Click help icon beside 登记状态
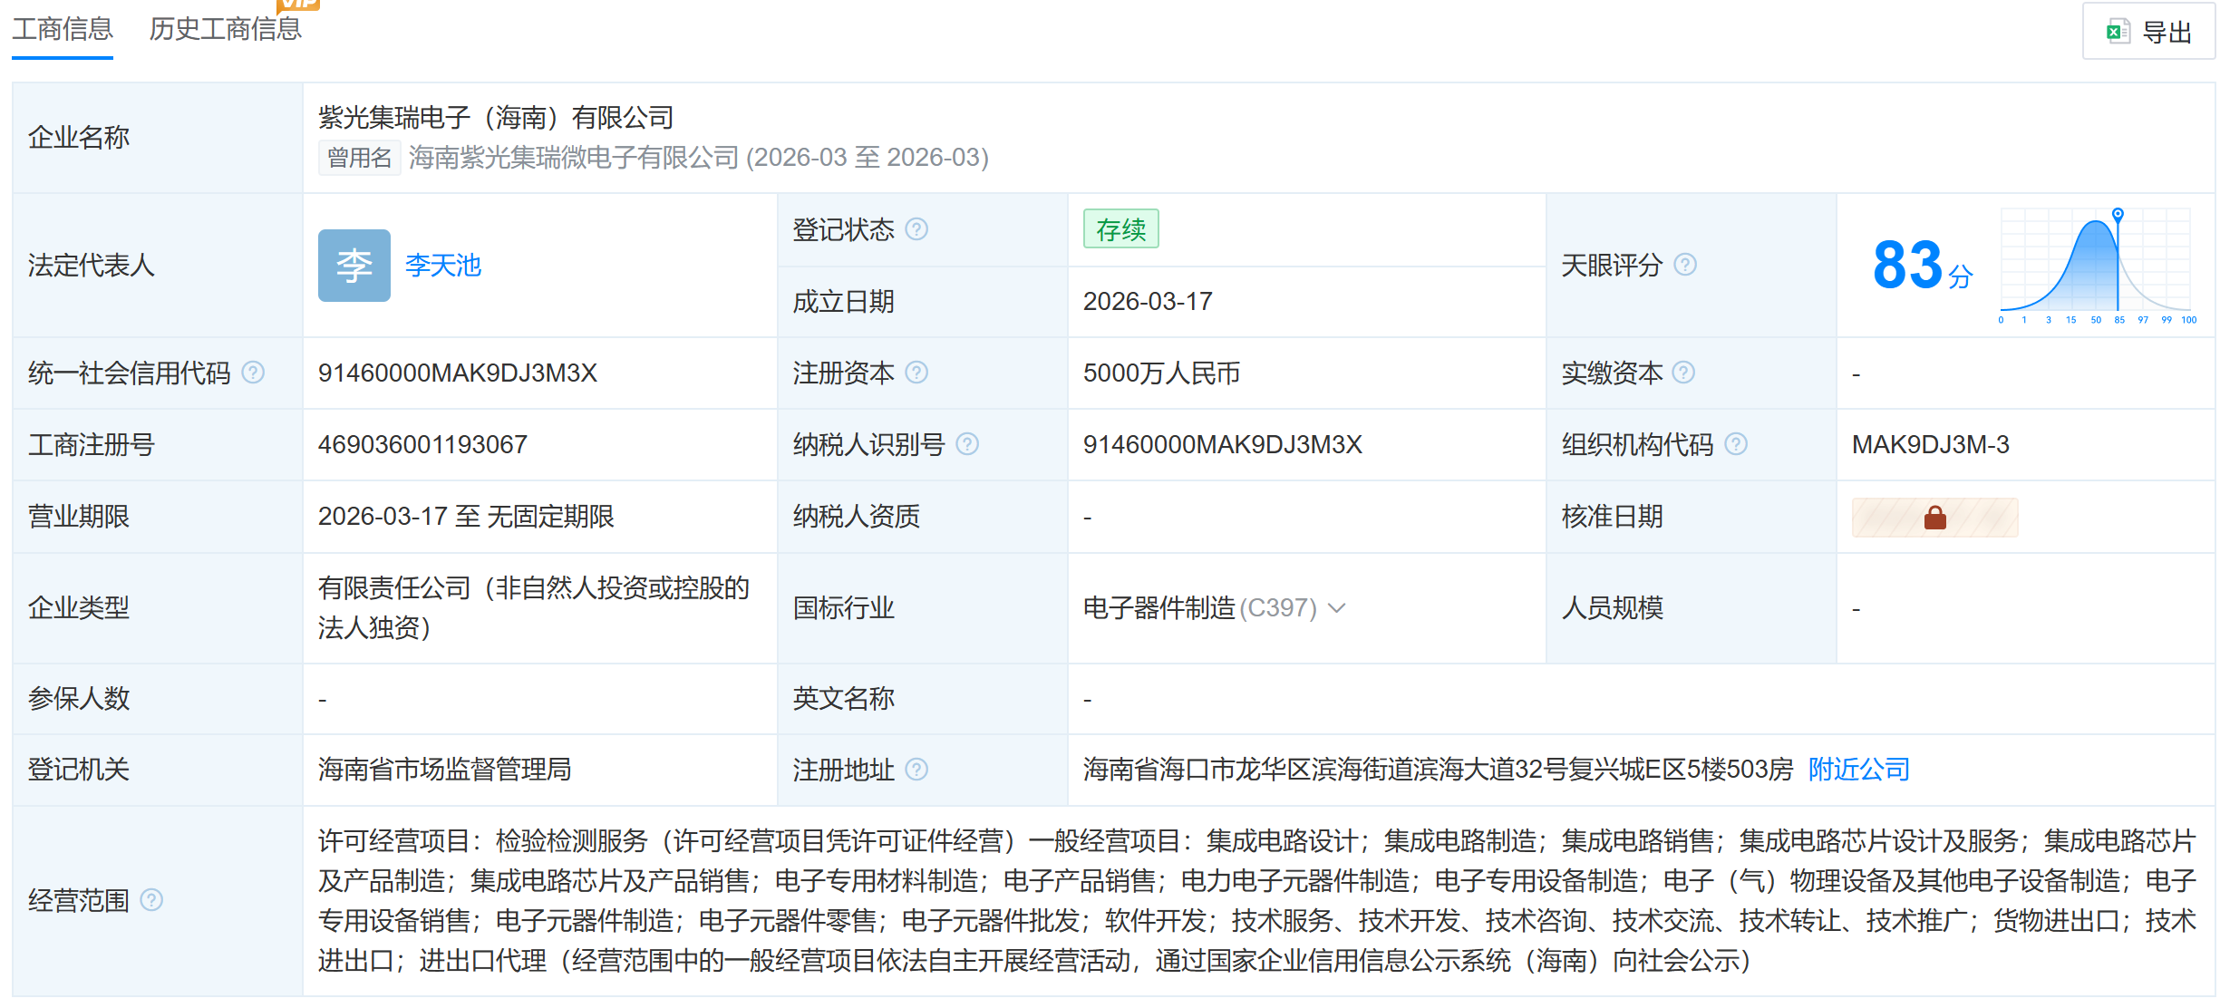This screenshot has width=2220, height=1008. 916,229
